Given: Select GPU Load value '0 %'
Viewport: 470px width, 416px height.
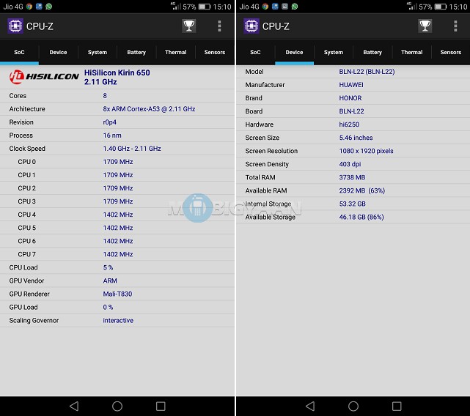Looking at the screenshot, I should (x=108, y=307).
